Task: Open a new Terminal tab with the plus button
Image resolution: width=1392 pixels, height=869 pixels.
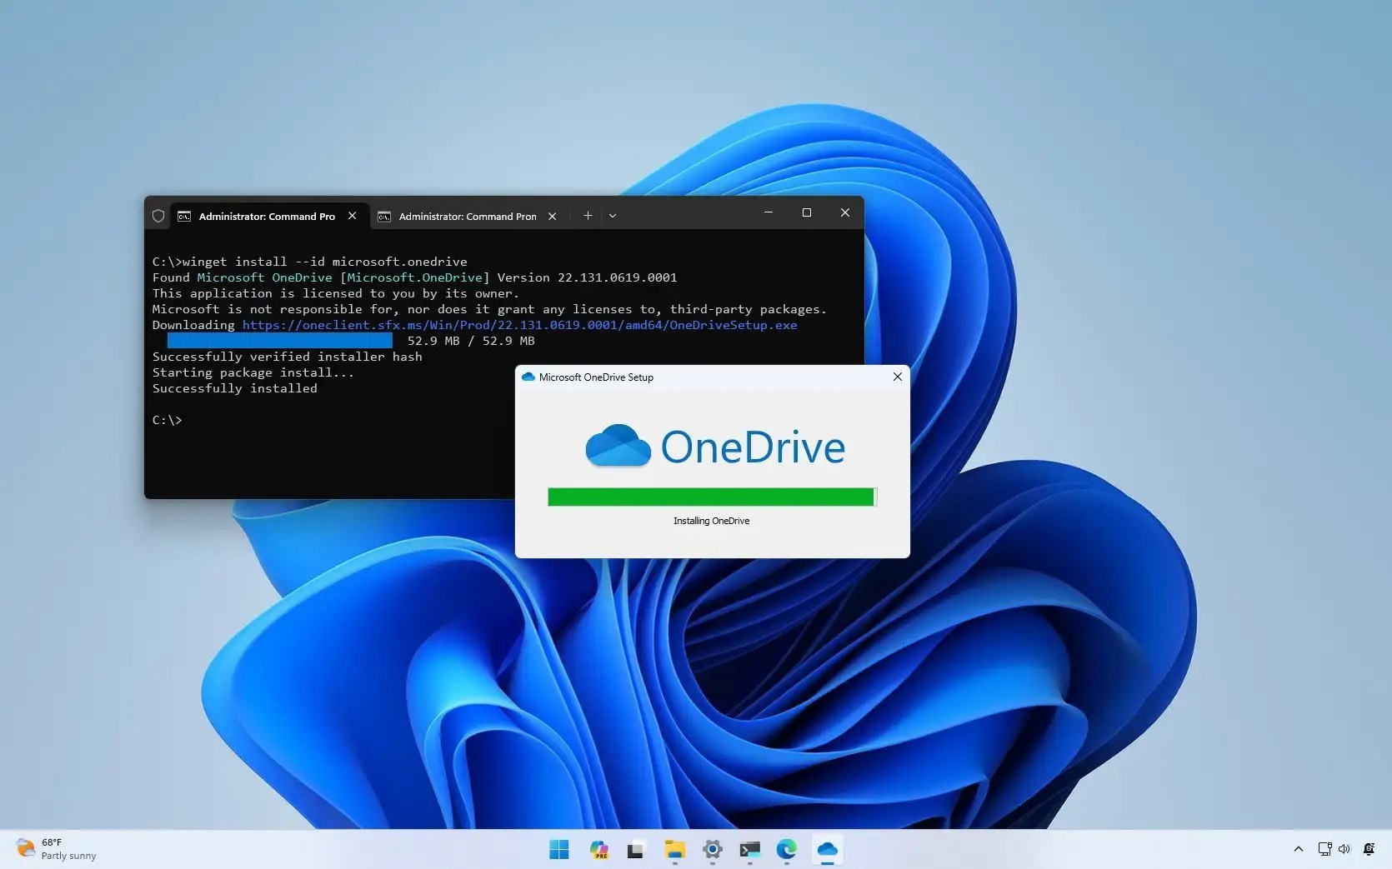Action: (x=588, y=216)
